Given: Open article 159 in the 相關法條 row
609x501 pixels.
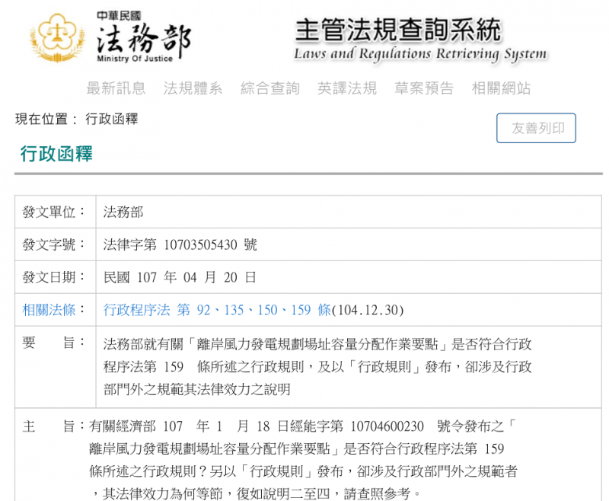Looking at the screenshot, I should tap(301, 310).
